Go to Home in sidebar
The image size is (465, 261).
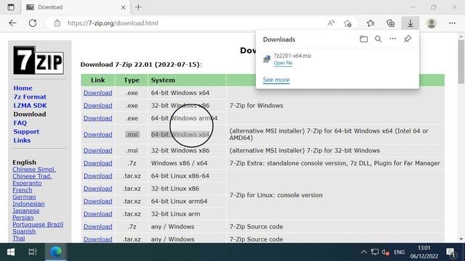coord(23,88)
